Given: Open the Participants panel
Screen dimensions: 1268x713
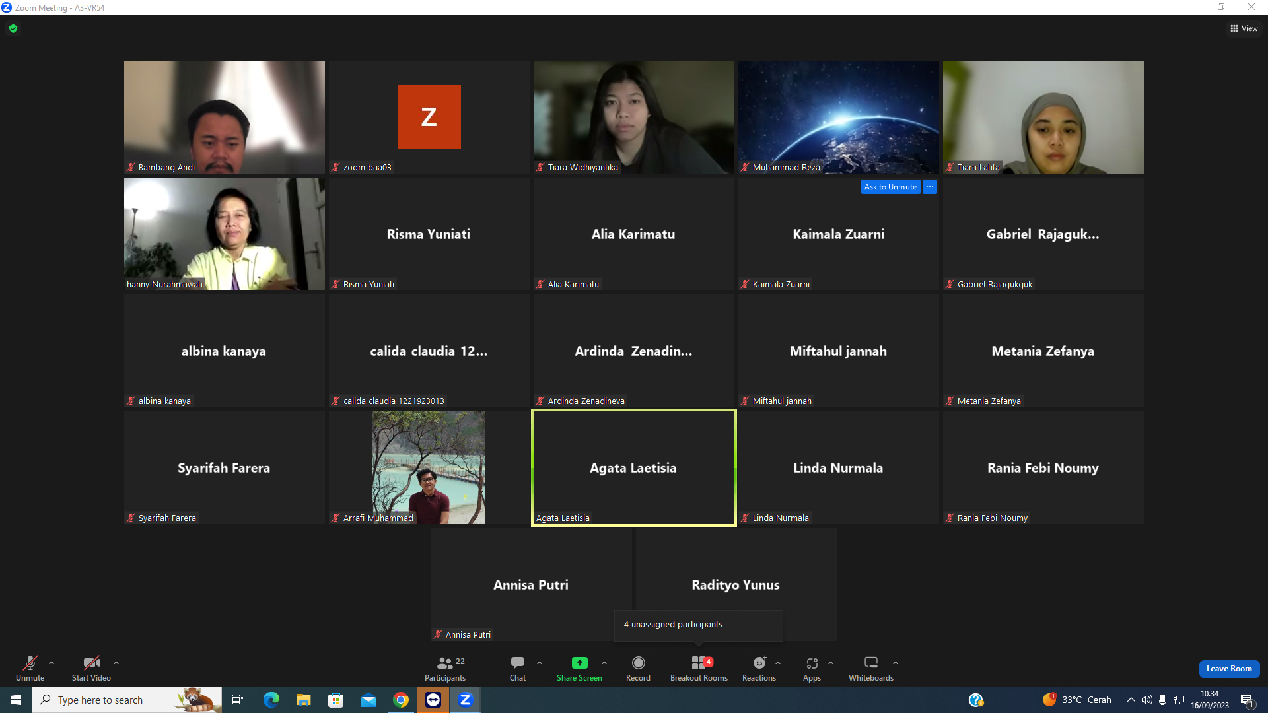Looking at the screenshot, I should (445, 667).
